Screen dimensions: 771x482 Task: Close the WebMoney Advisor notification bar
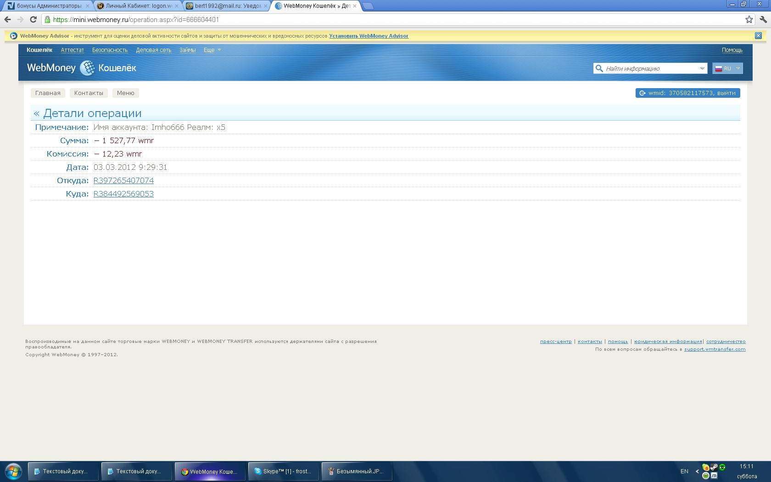click(758, 35)
